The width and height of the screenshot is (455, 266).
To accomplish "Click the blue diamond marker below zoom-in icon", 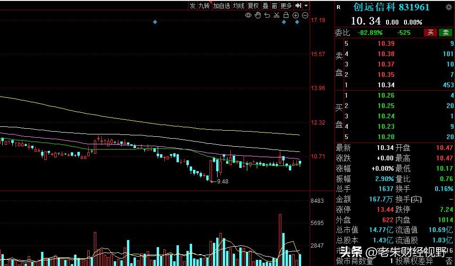I will (x=297, y=22).
